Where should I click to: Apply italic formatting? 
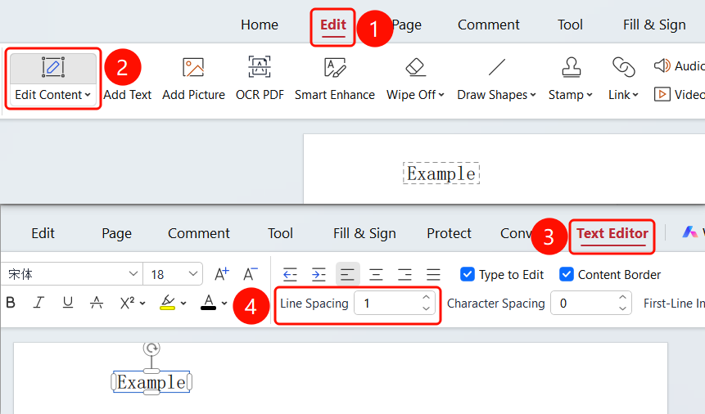[x=39, y=303]
